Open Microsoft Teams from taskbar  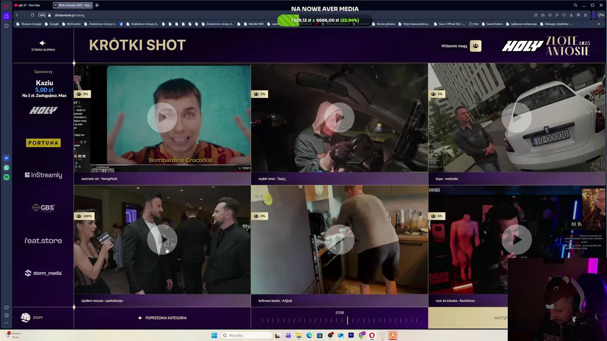288,335
